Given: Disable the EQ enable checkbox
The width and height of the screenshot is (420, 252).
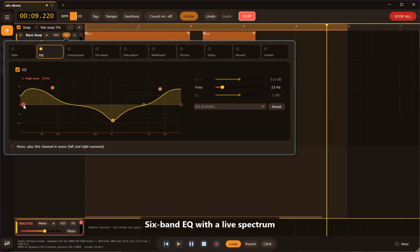Looking at the screenshot, I should pyautogui.click(x=18, y=70).
